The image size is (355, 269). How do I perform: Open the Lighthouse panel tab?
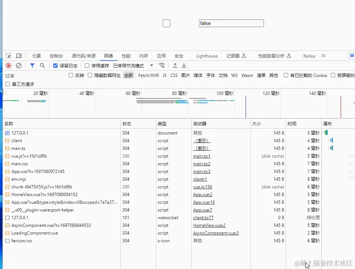207,55
